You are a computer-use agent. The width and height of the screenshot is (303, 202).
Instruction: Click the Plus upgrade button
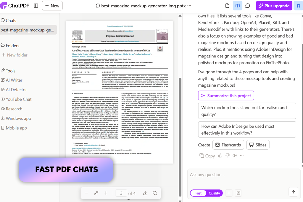point(274,6)
